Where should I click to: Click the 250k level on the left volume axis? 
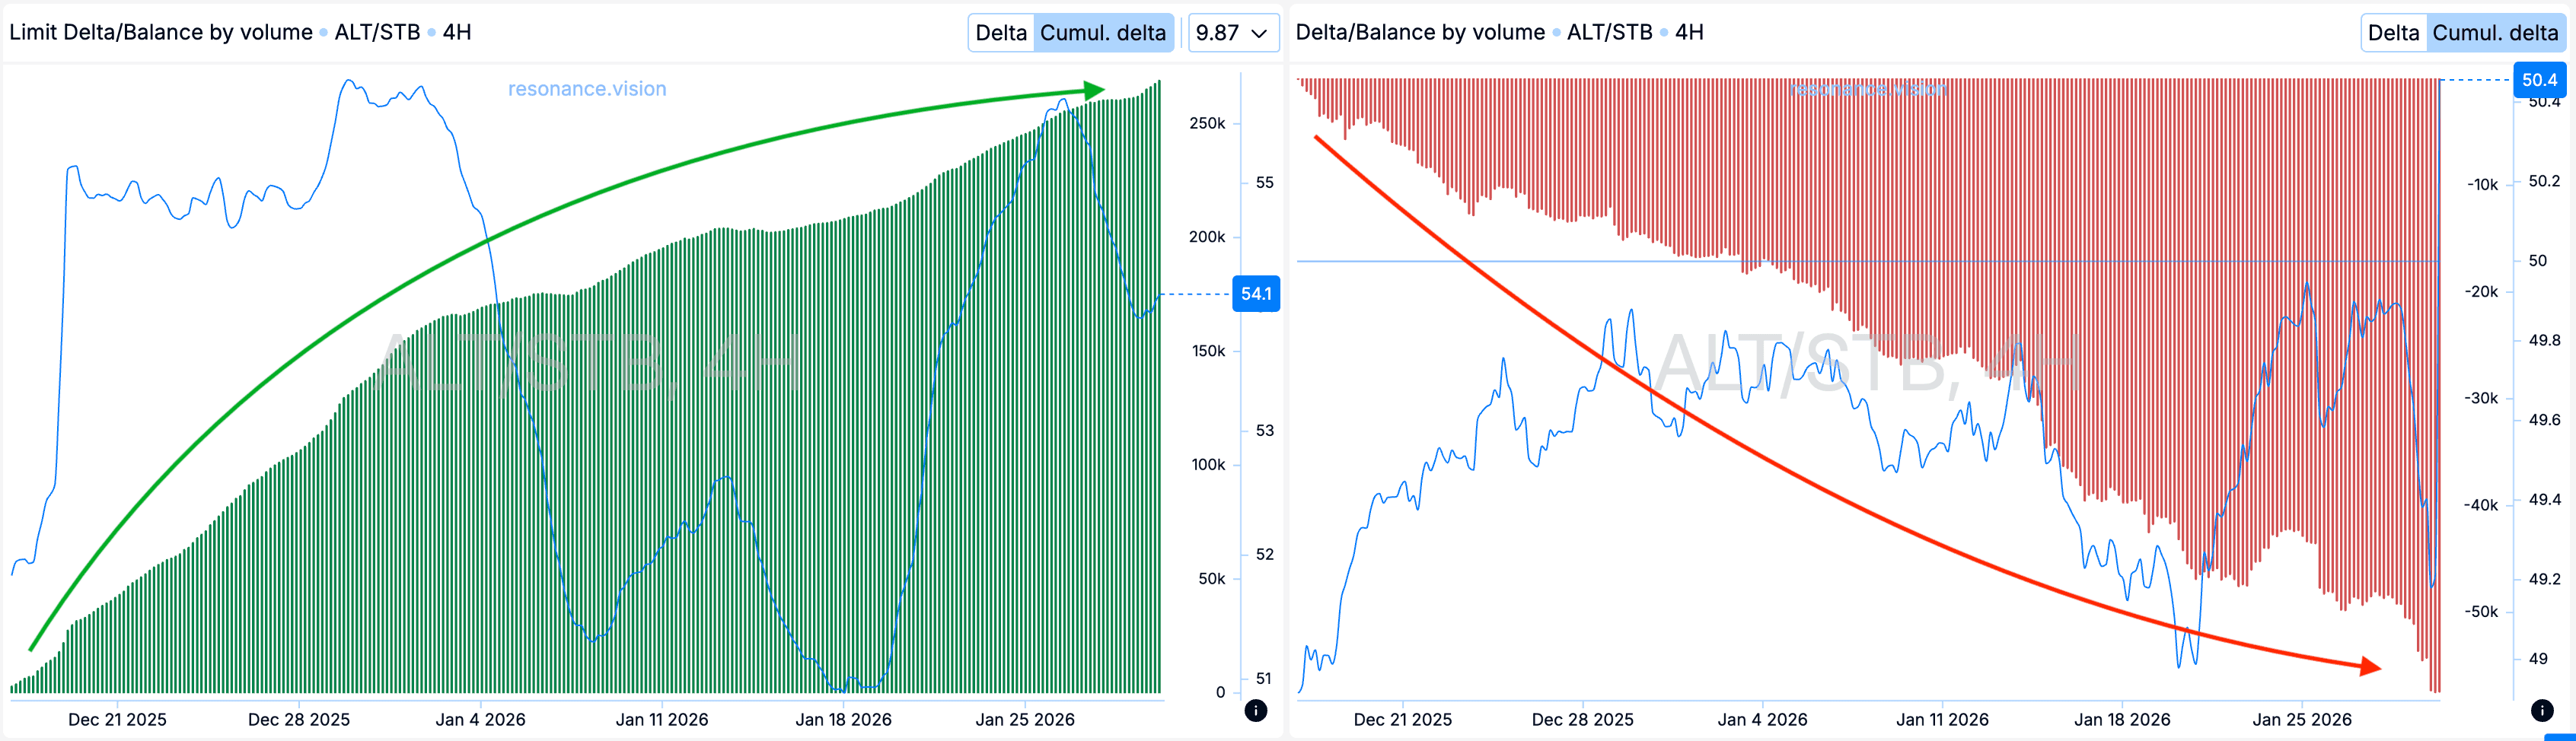click(x=1207, y=123)
